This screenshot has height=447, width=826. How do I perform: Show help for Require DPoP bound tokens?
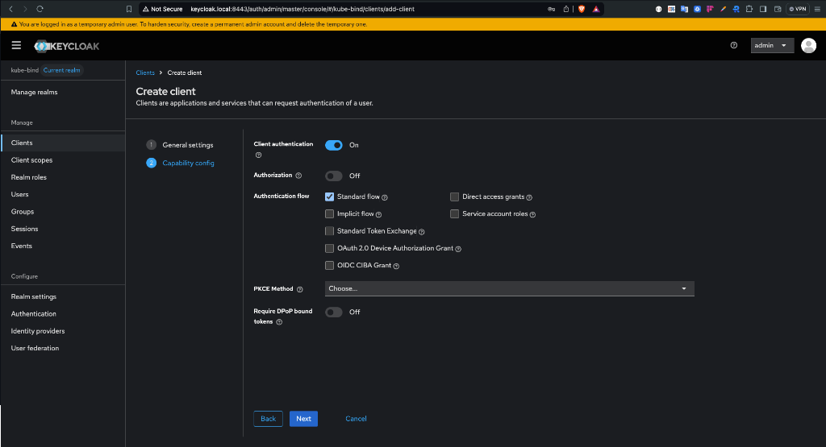[279, 322]
